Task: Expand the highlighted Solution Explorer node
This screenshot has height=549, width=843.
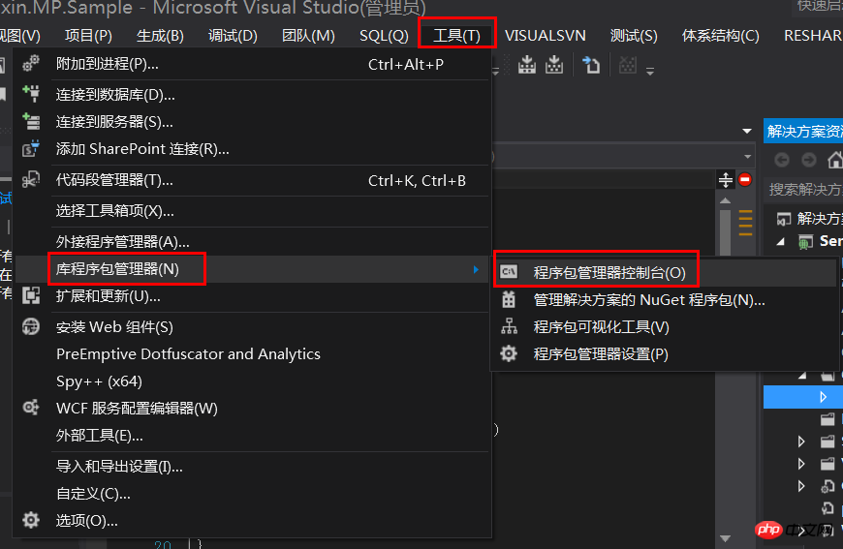Action: pyautogui.click(x=823, y=397)
